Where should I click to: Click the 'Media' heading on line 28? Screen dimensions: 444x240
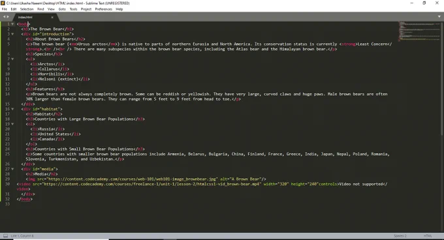point(40,174)
